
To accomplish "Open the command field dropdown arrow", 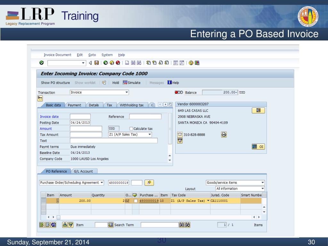I will coord(83,63).
